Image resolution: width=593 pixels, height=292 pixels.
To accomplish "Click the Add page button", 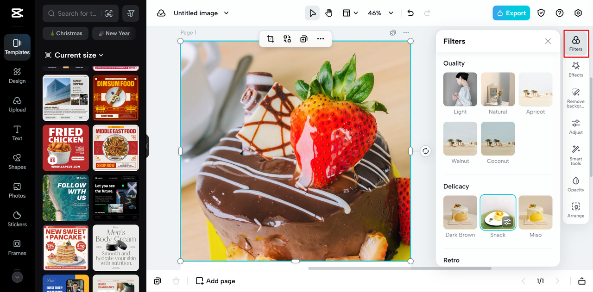I will (x=215, y=281).
